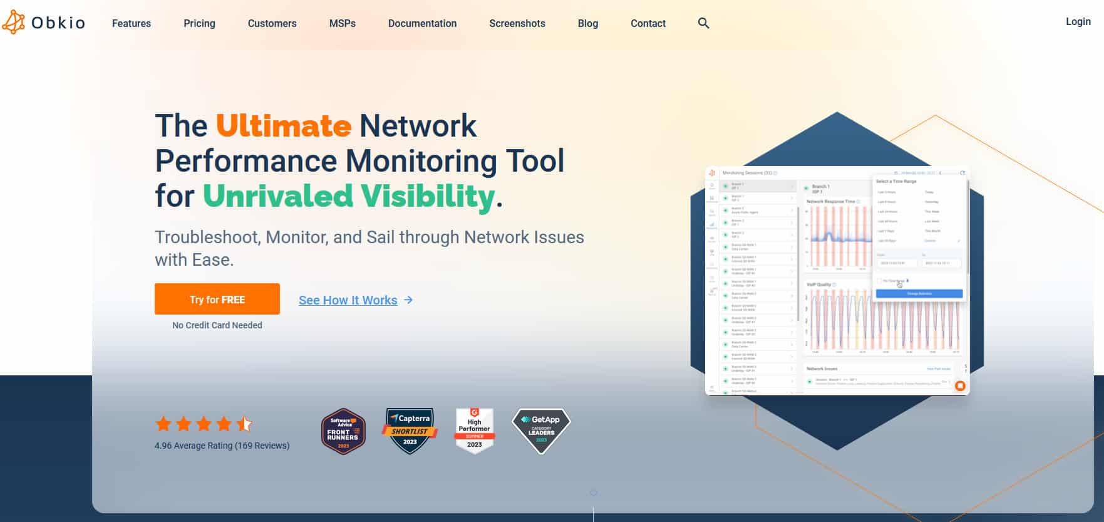Click the Obkio logo
Viewport: 1104px width, 522px height.
point(43,23)
